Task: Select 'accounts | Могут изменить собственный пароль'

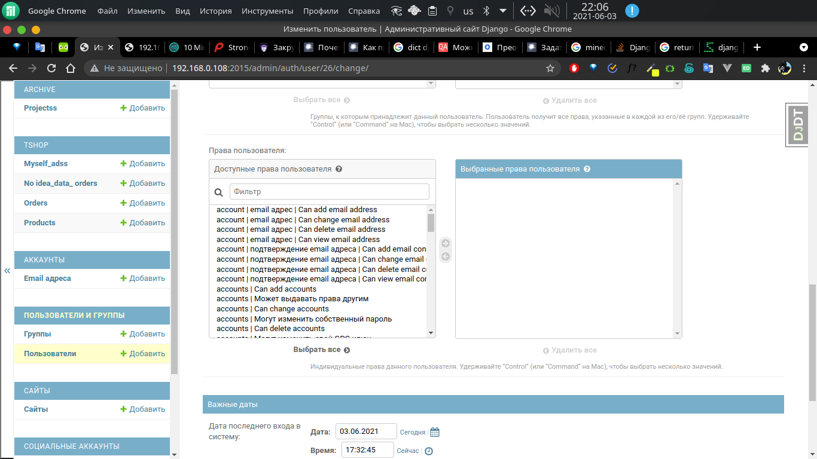Action: coord(304,319)
